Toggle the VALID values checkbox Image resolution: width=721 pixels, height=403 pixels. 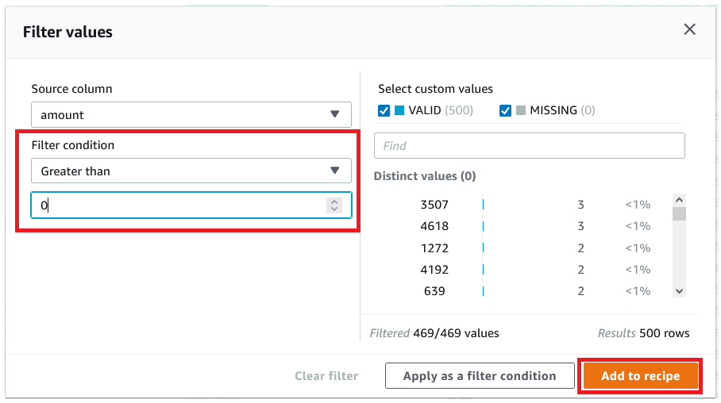(x=384, y=110)
